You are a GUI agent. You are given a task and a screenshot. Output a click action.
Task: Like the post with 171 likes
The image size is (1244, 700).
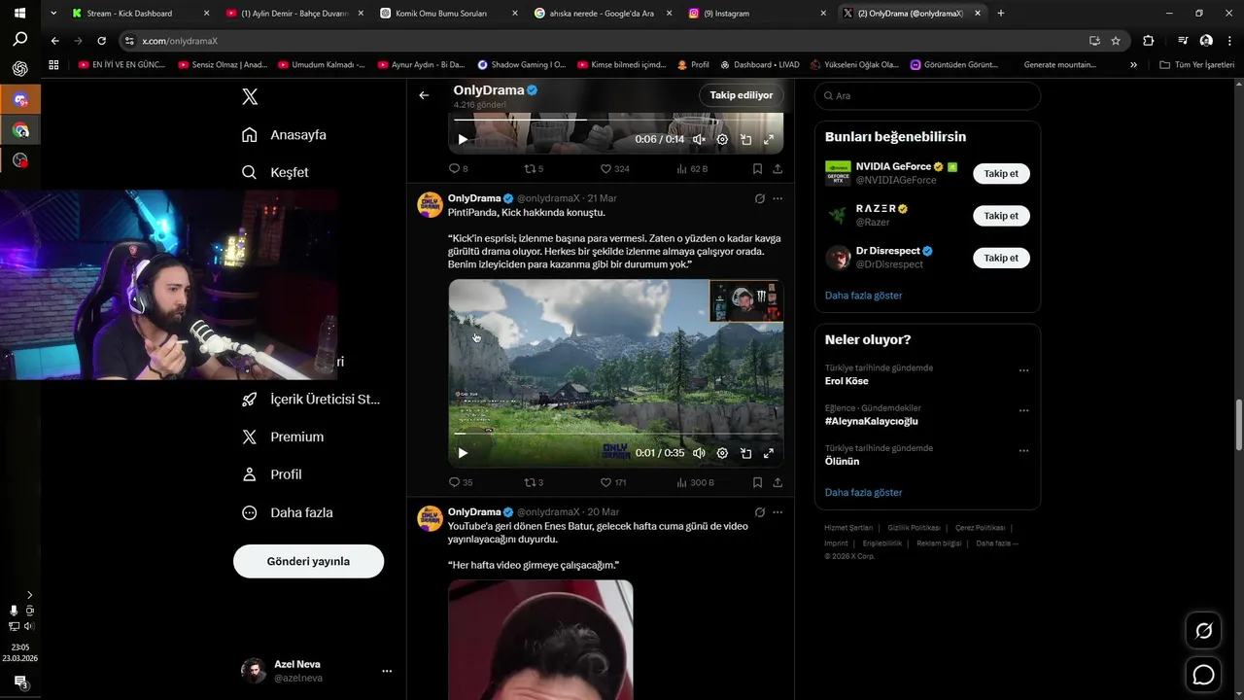pyautogui.click(x=613, y=482)
